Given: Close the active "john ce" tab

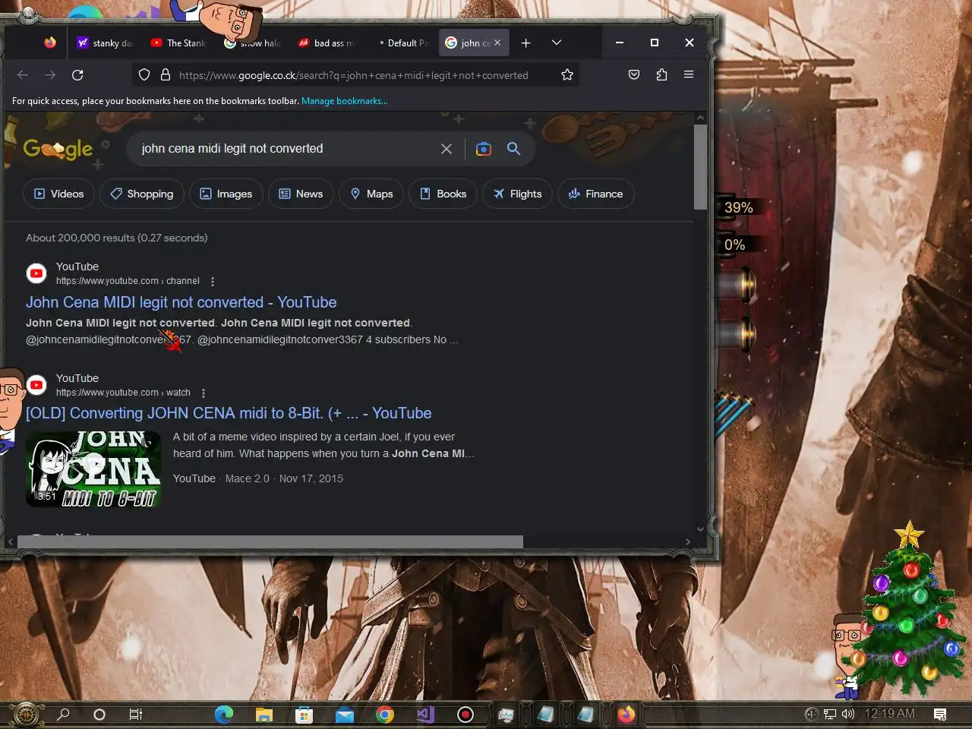Looking at the screenshot, I should tap(497, 43).
